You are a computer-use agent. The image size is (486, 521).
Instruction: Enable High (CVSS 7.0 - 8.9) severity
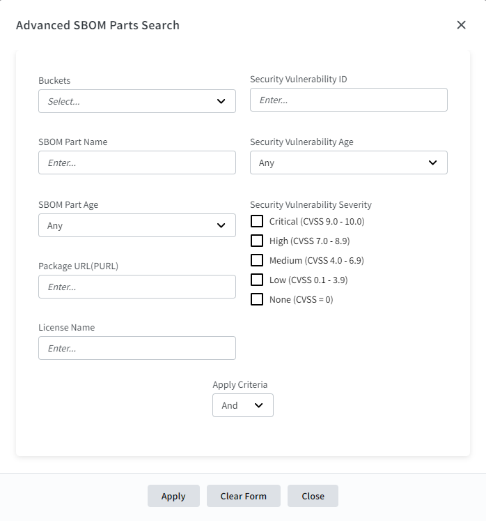[257, 241]
